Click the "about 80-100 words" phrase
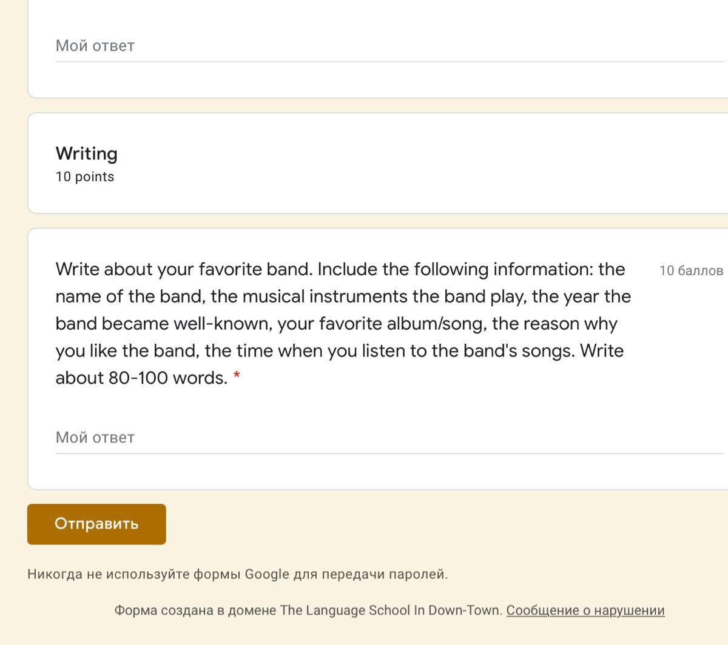Viewport: 728px width, 645px height. click(141, 378)
